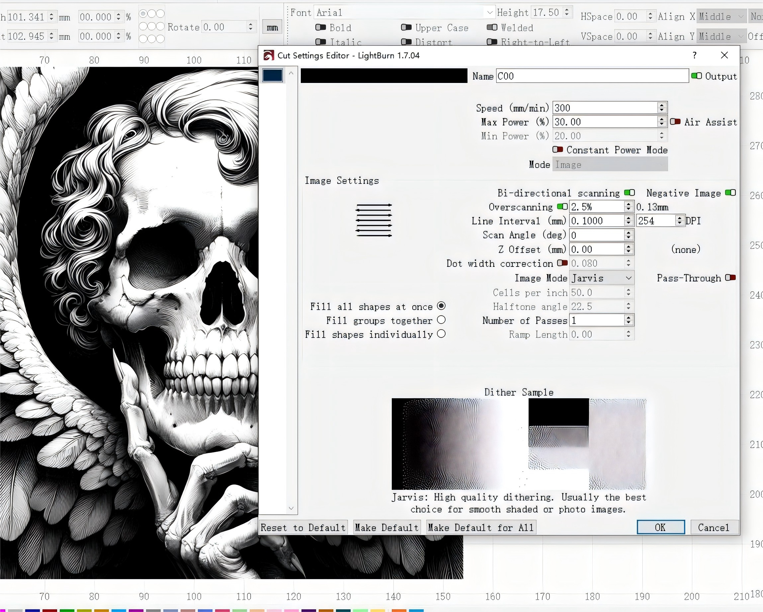Click the Rotate spinner arrows
This screenshot has width=763, height=612.
251,27
